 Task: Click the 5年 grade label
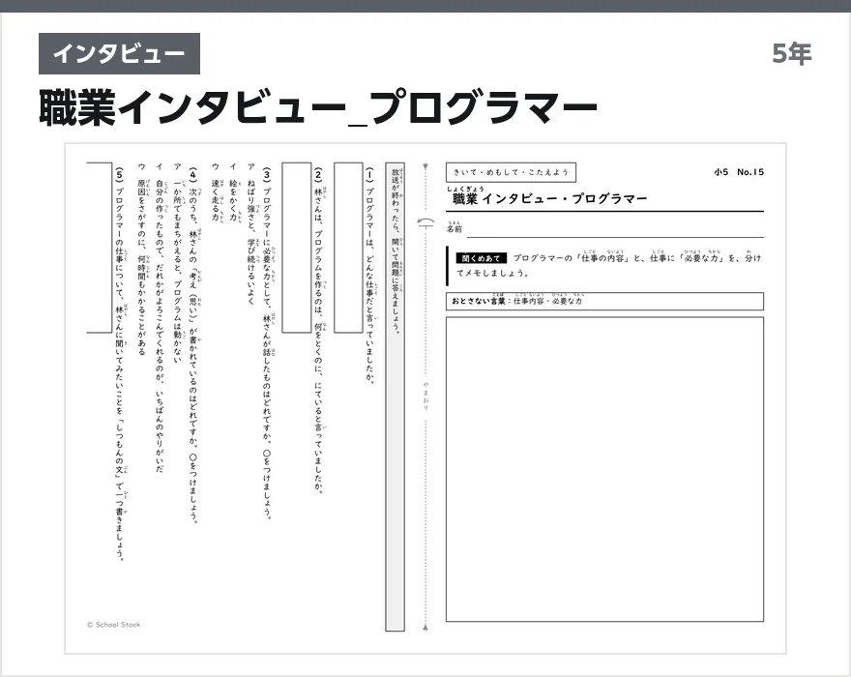(x=792, y=53)
